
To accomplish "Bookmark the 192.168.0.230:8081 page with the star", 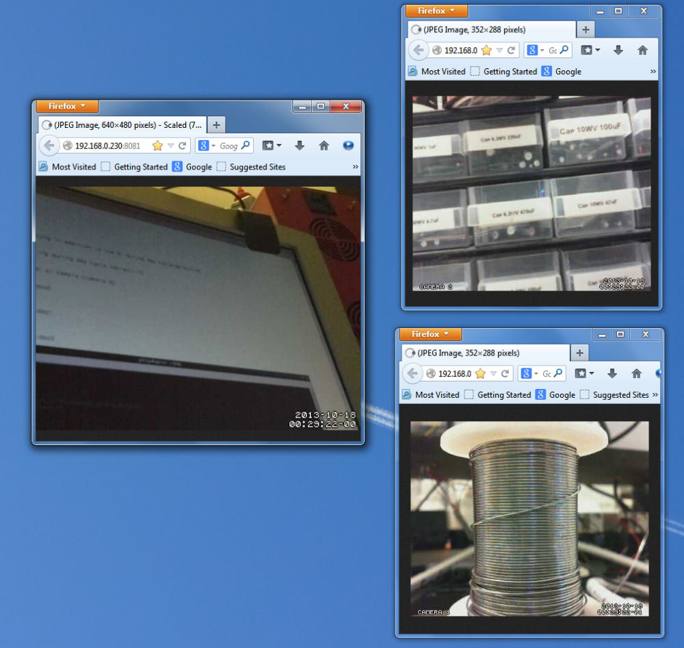I will (x=157, y=146).
